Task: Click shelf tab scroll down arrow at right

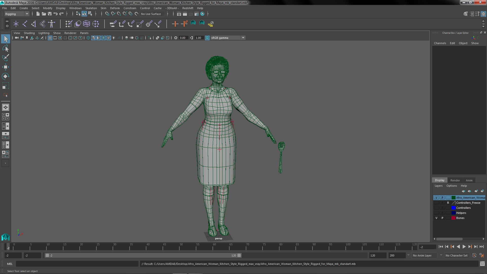Action: tap(483, 26)
